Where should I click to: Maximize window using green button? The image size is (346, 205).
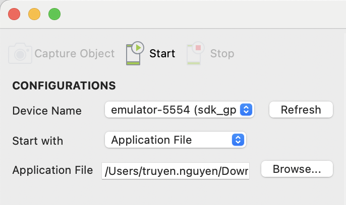[54, 14]
